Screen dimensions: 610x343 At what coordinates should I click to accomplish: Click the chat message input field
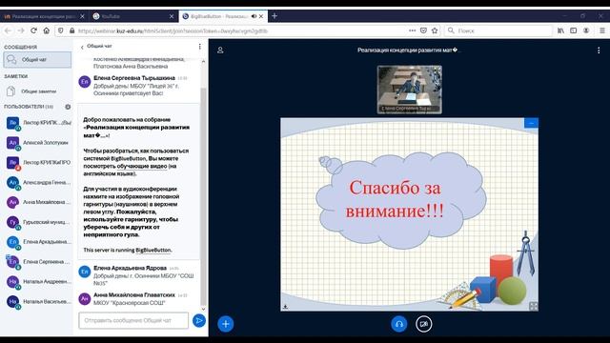133,320
